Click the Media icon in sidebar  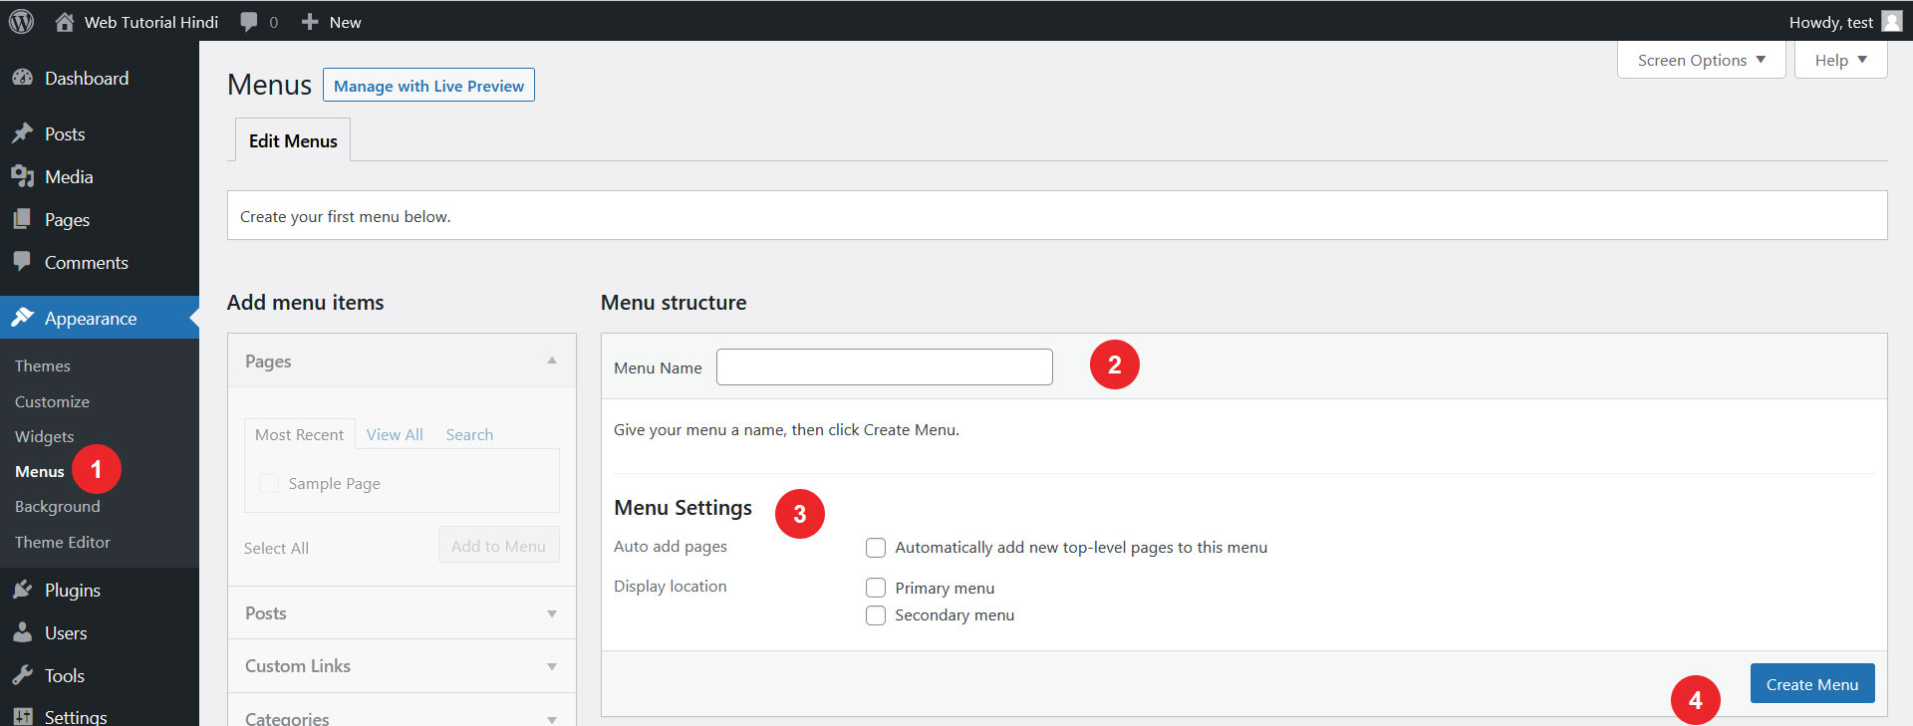point(22,176)
